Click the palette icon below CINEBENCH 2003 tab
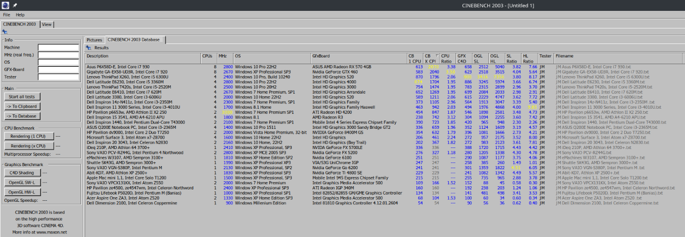The image size is (685, 237). point(5,32)
